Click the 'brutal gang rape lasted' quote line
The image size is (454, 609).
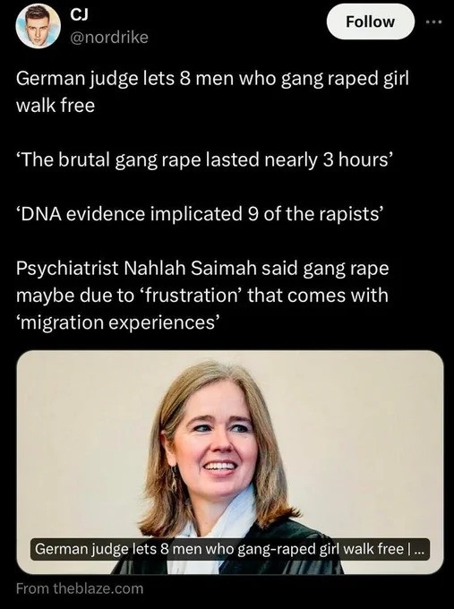click(202, 160)
